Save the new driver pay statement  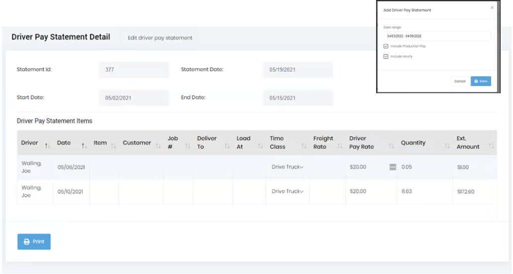(x=480, y=81)
